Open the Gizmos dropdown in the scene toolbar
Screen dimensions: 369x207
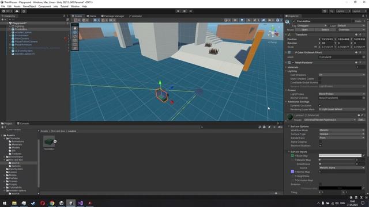point(279,20)
